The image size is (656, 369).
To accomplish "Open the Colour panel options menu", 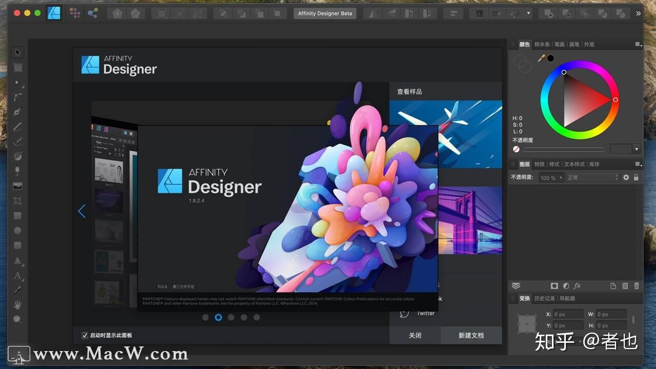I will (x=638, y=45).
